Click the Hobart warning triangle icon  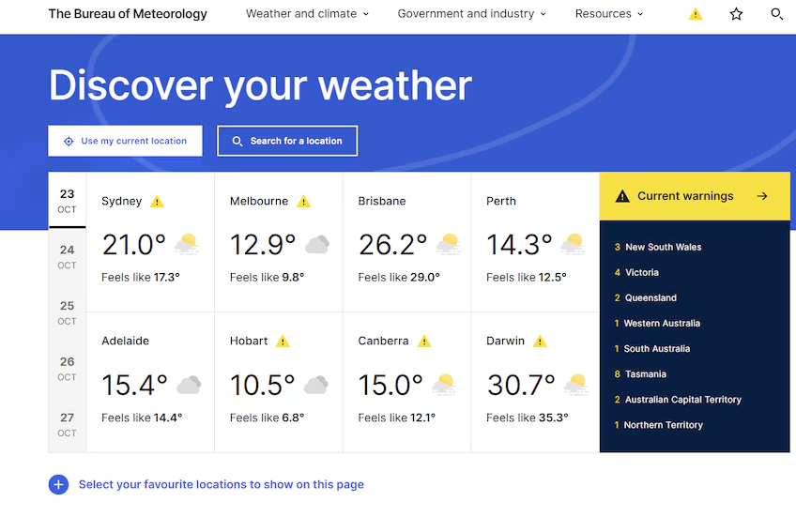click(283, 342)
